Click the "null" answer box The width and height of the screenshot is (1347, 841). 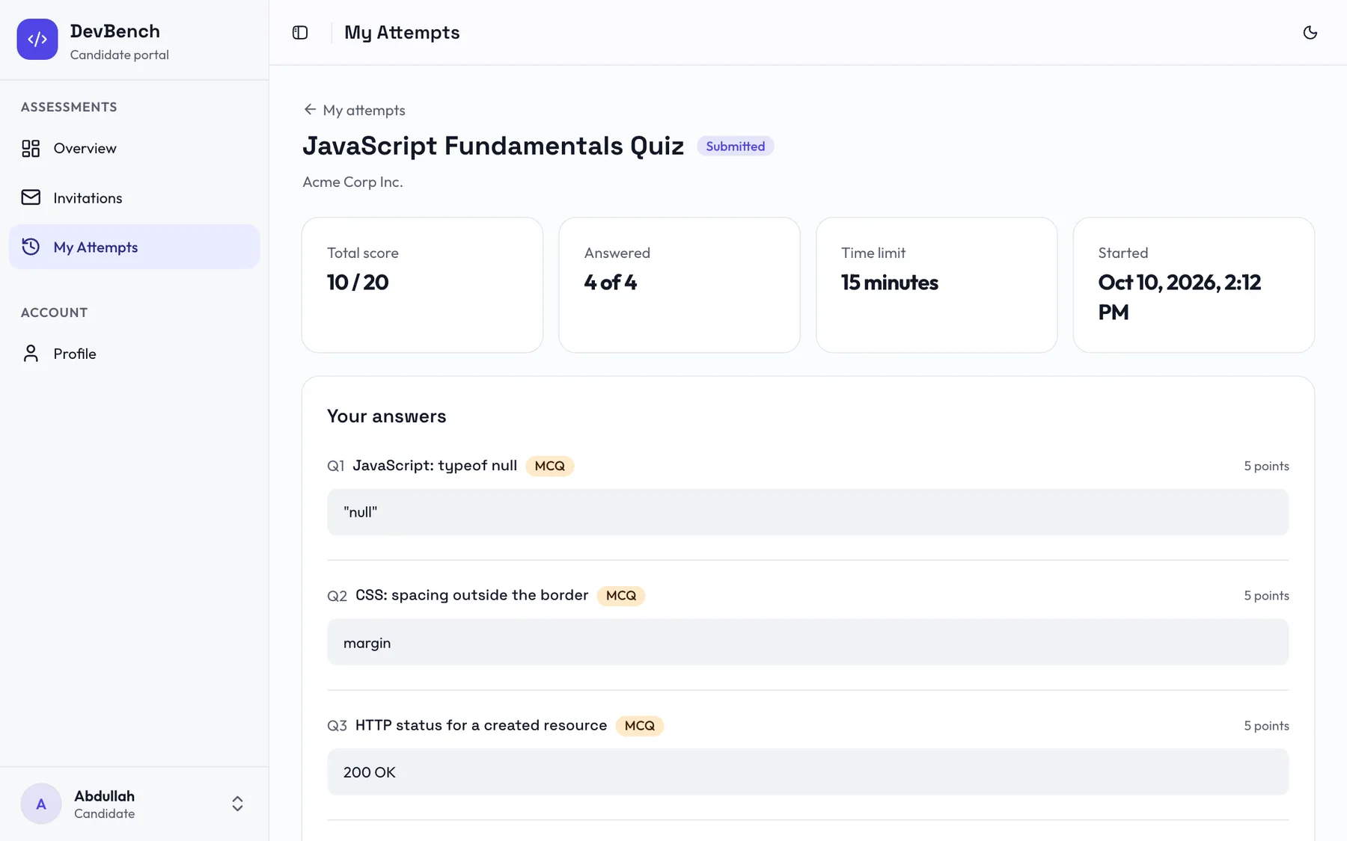point(808,512)
